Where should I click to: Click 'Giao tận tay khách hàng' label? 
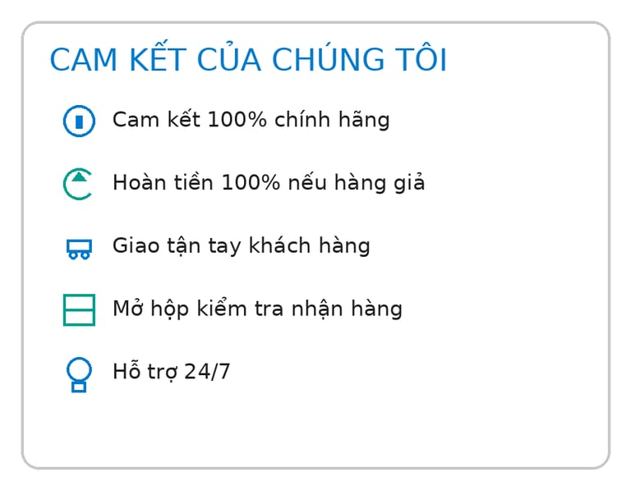[x=241, y=245]
